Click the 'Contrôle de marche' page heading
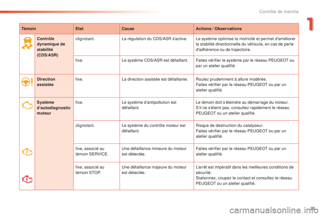The height and width of the screenshot is (216, 324). click(279, 12)
